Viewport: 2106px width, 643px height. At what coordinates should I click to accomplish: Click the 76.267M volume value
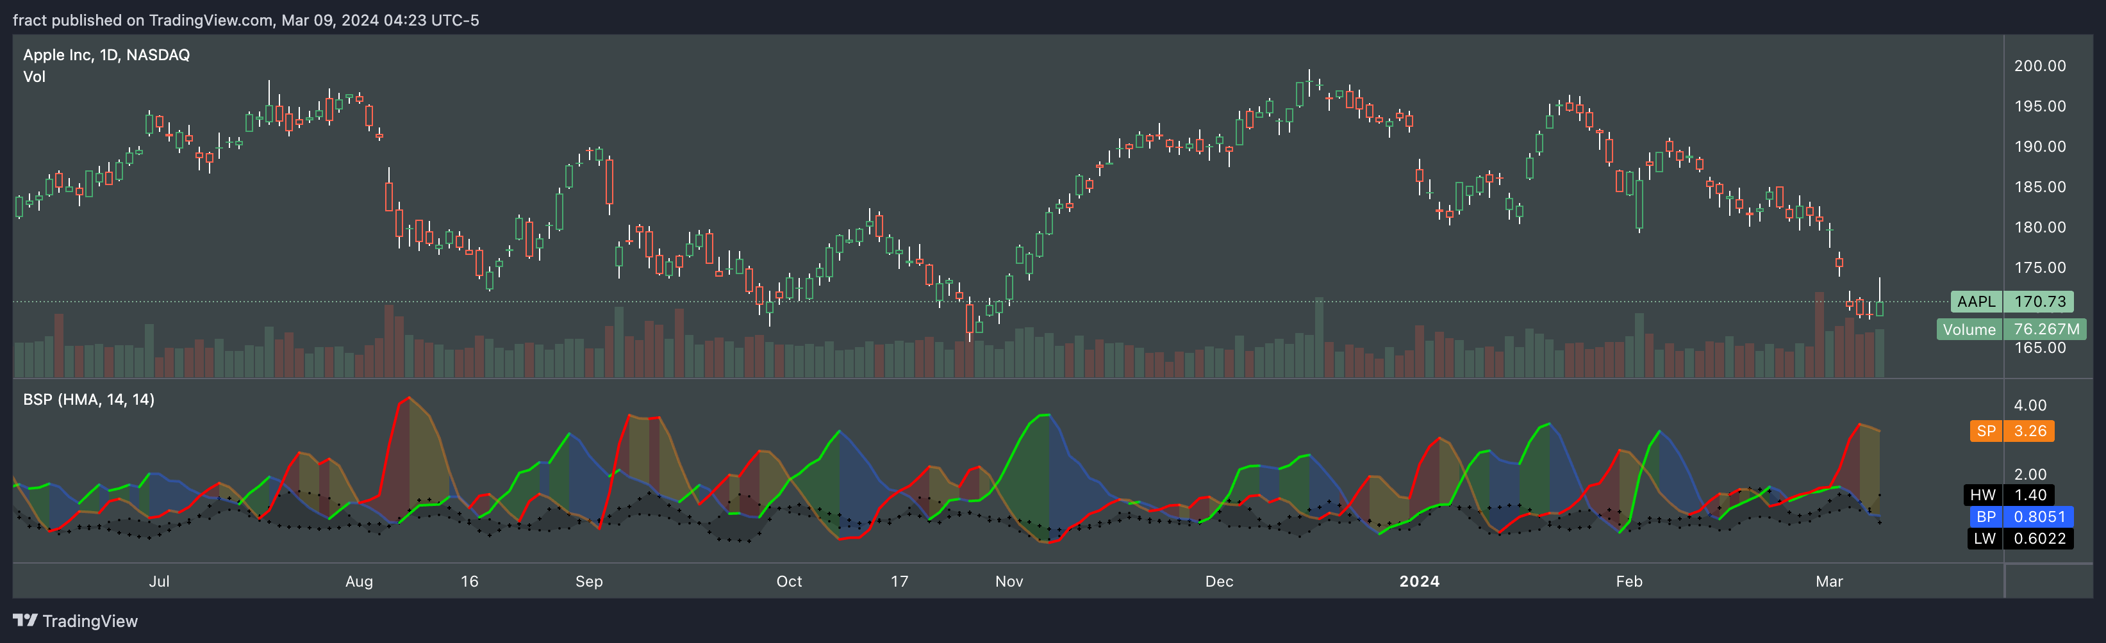pos(2046,329)
